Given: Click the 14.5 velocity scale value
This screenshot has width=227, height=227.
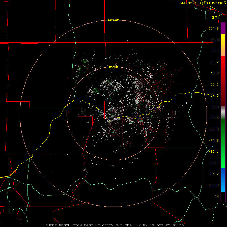Looking at the screenshot, I should [215, 96].
